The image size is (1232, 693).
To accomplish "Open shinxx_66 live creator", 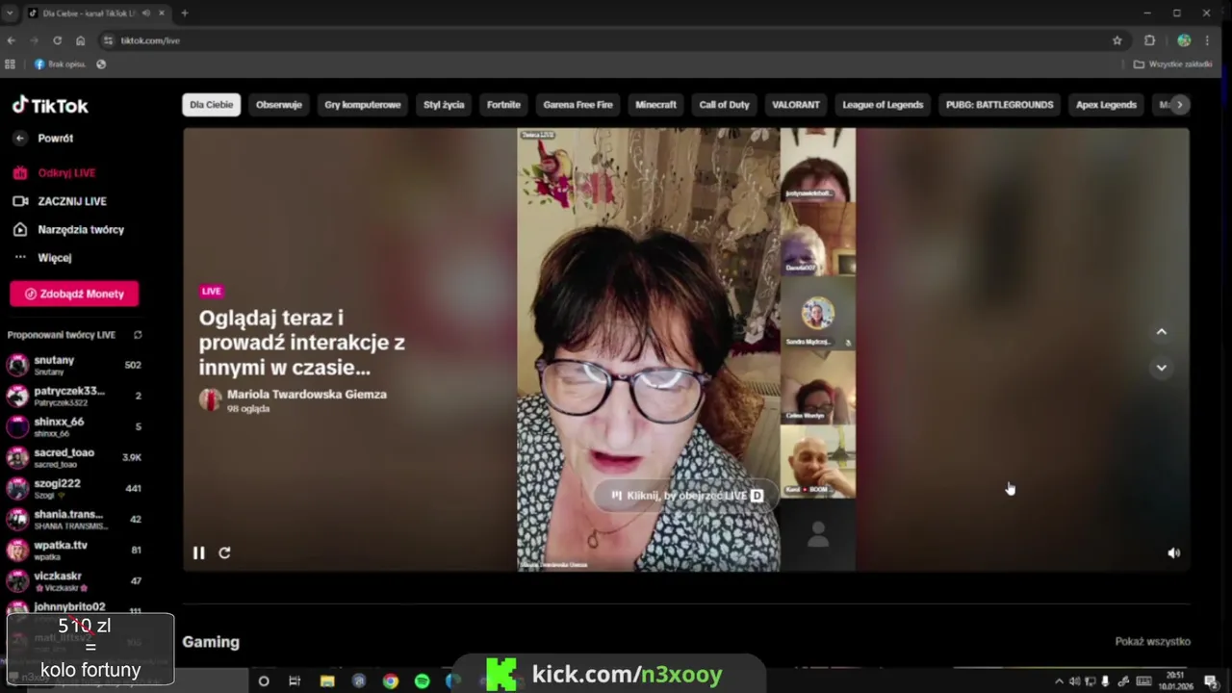I will pyautogui.click(x=74, y=426).
